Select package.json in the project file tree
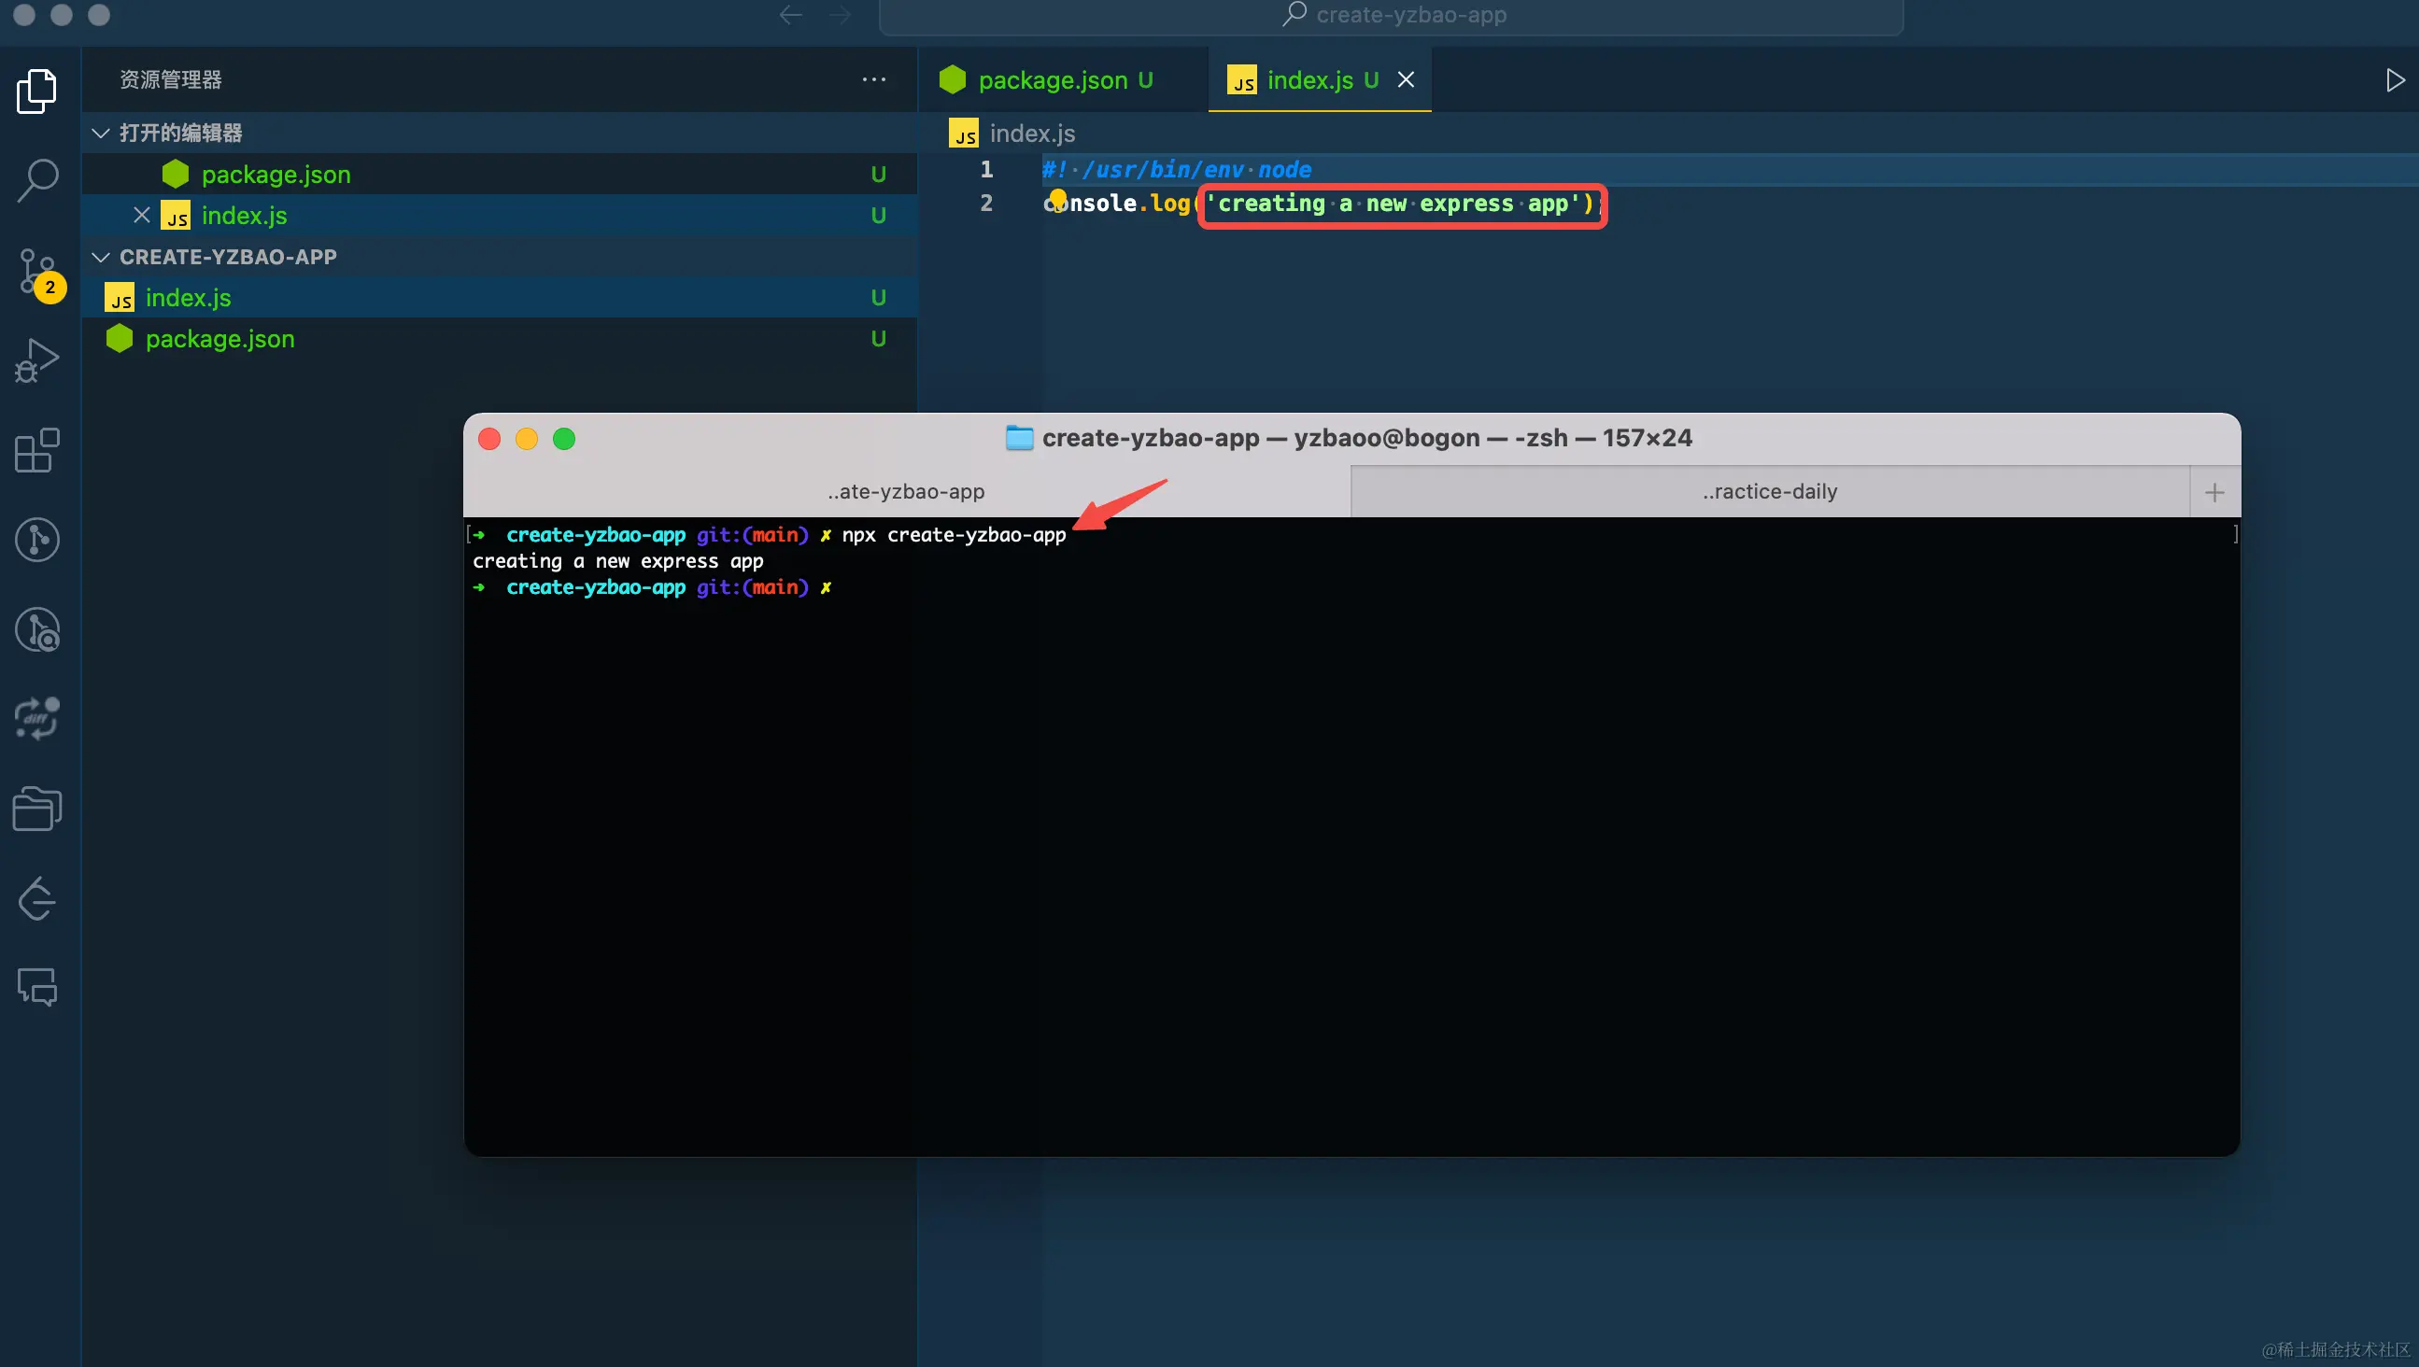 point(219,339)
